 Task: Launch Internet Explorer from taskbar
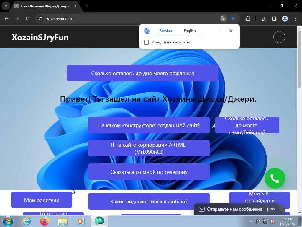tap(26, 221)
